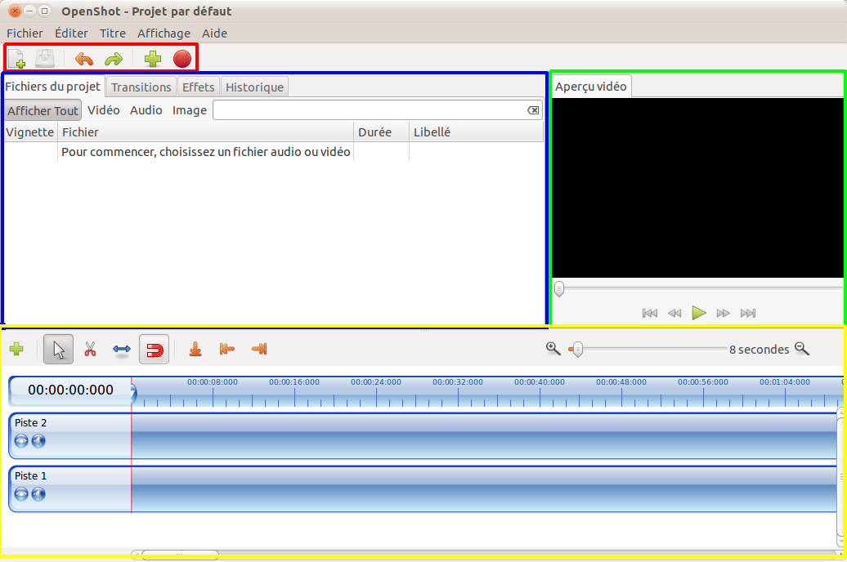Select the resize tool with double arrow
Screen dimensions: 847x562
[122, 350]
